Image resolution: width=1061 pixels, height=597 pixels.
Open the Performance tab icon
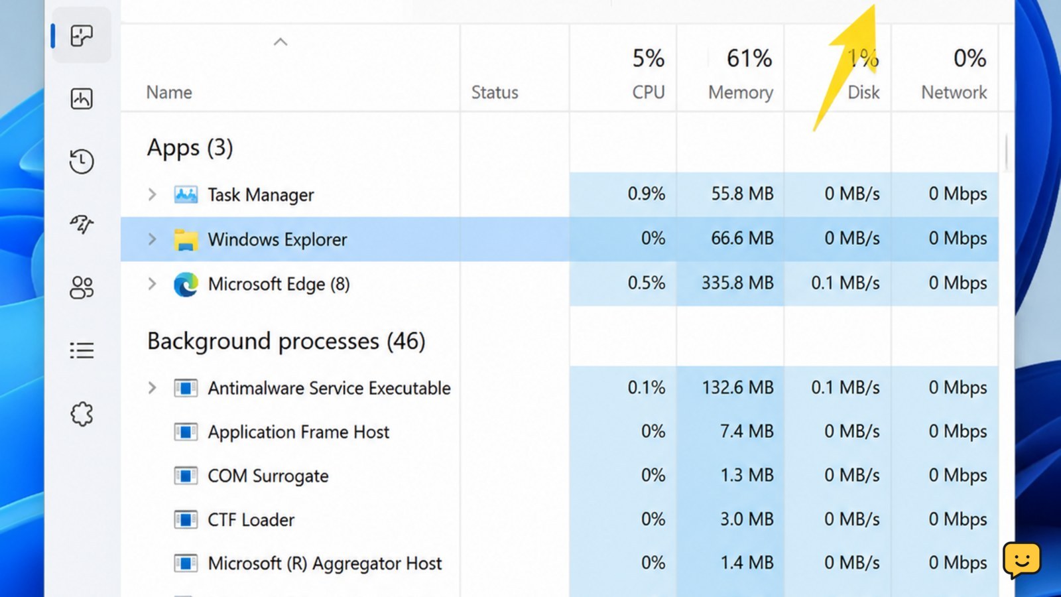[x=82, y=99]
